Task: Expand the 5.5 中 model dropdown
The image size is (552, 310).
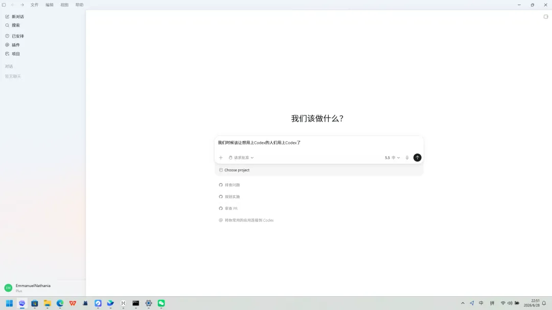Action: pos(392,158)
